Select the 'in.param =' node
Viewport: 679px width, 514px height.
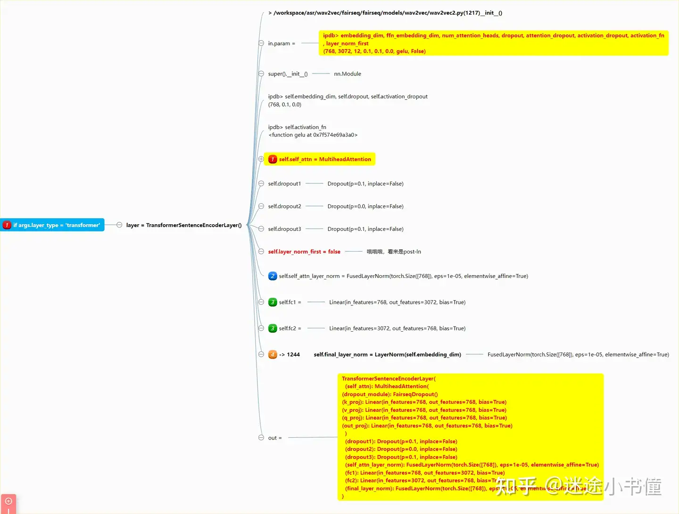click(x=282, y=43)
